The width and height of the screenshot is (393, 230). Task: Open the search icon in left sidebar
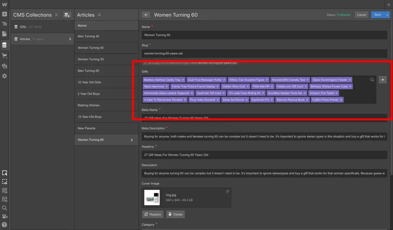pyautogui.click(x=5, y=208)
